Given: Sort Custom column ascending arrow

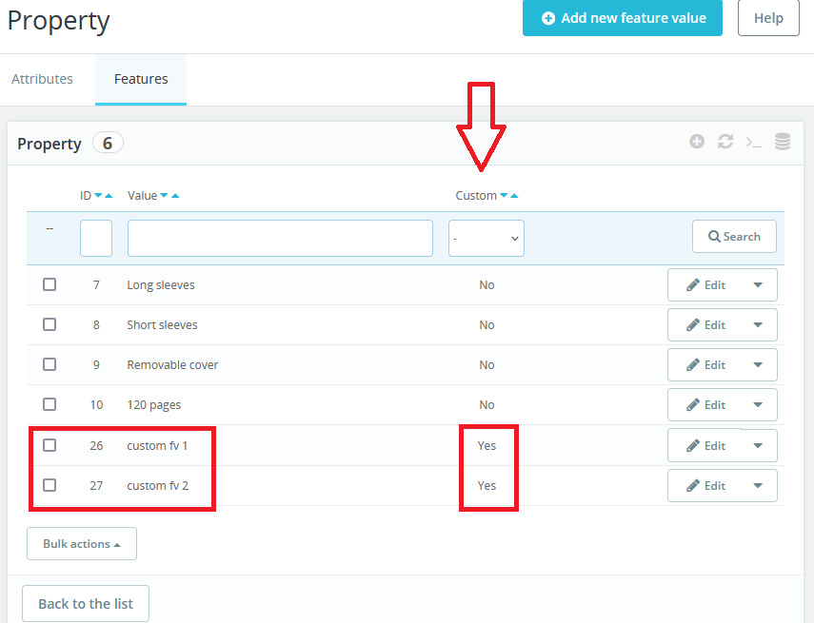Looking at the screenshot, I should point(514,196).
